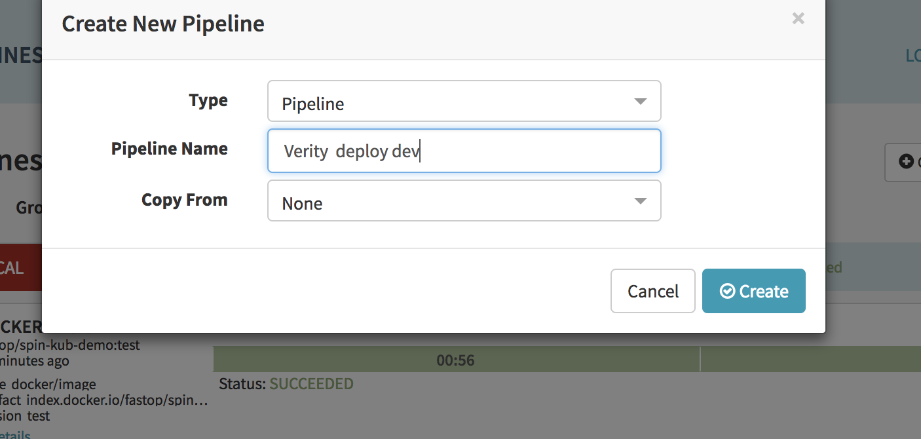Open the Type dropdown showing Pipeline
The width and height of the screenshot is (921, 439).
click(x=464, y=102)
